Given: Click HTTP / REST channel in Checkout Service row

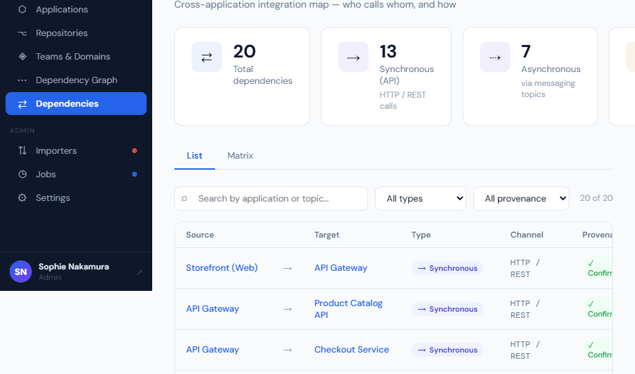Looking at the screenshot, I should 525,350.
